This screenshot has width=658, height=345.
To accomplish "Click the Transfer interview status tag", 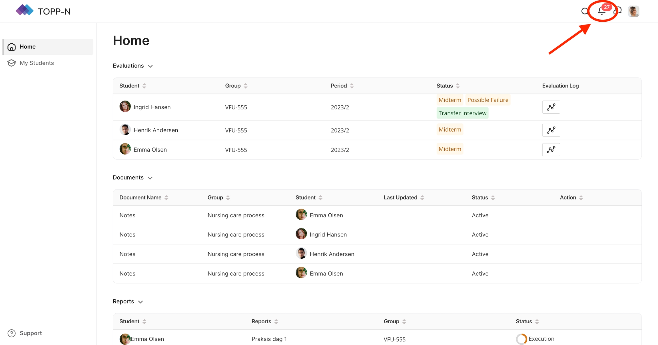I will pyautogui.click(x=462, y=113).
